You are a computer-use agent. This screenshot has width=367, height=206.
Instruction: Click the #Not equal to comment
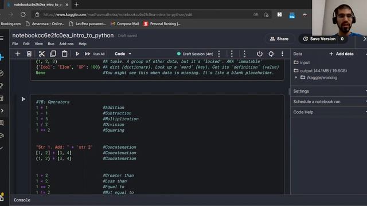pyautogui.click(x=118, y=192)
